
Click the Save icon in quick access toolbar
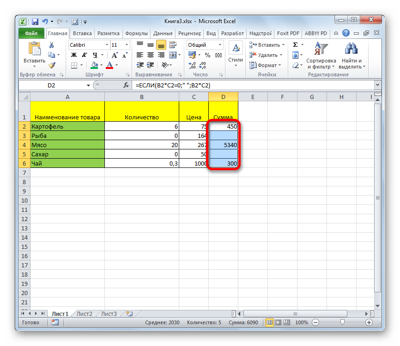pyautogui.click(x=35, y=22)
